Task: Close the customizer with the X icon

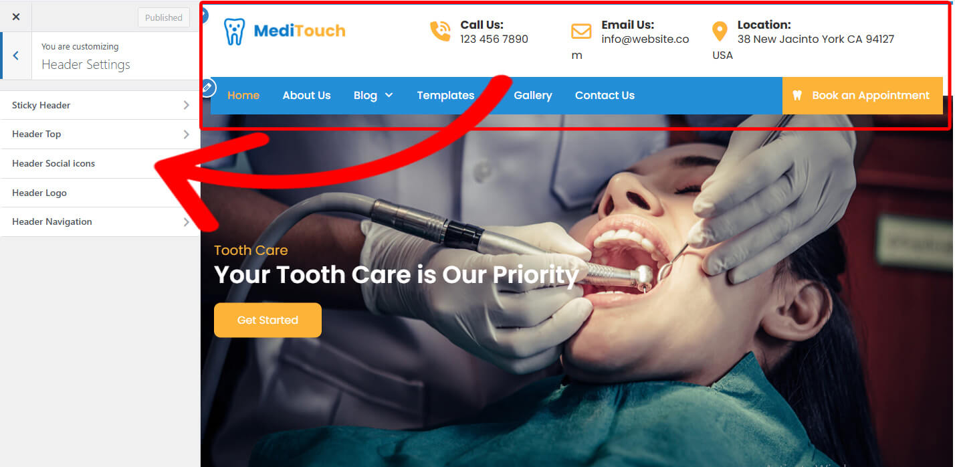Action: (16, 17)
